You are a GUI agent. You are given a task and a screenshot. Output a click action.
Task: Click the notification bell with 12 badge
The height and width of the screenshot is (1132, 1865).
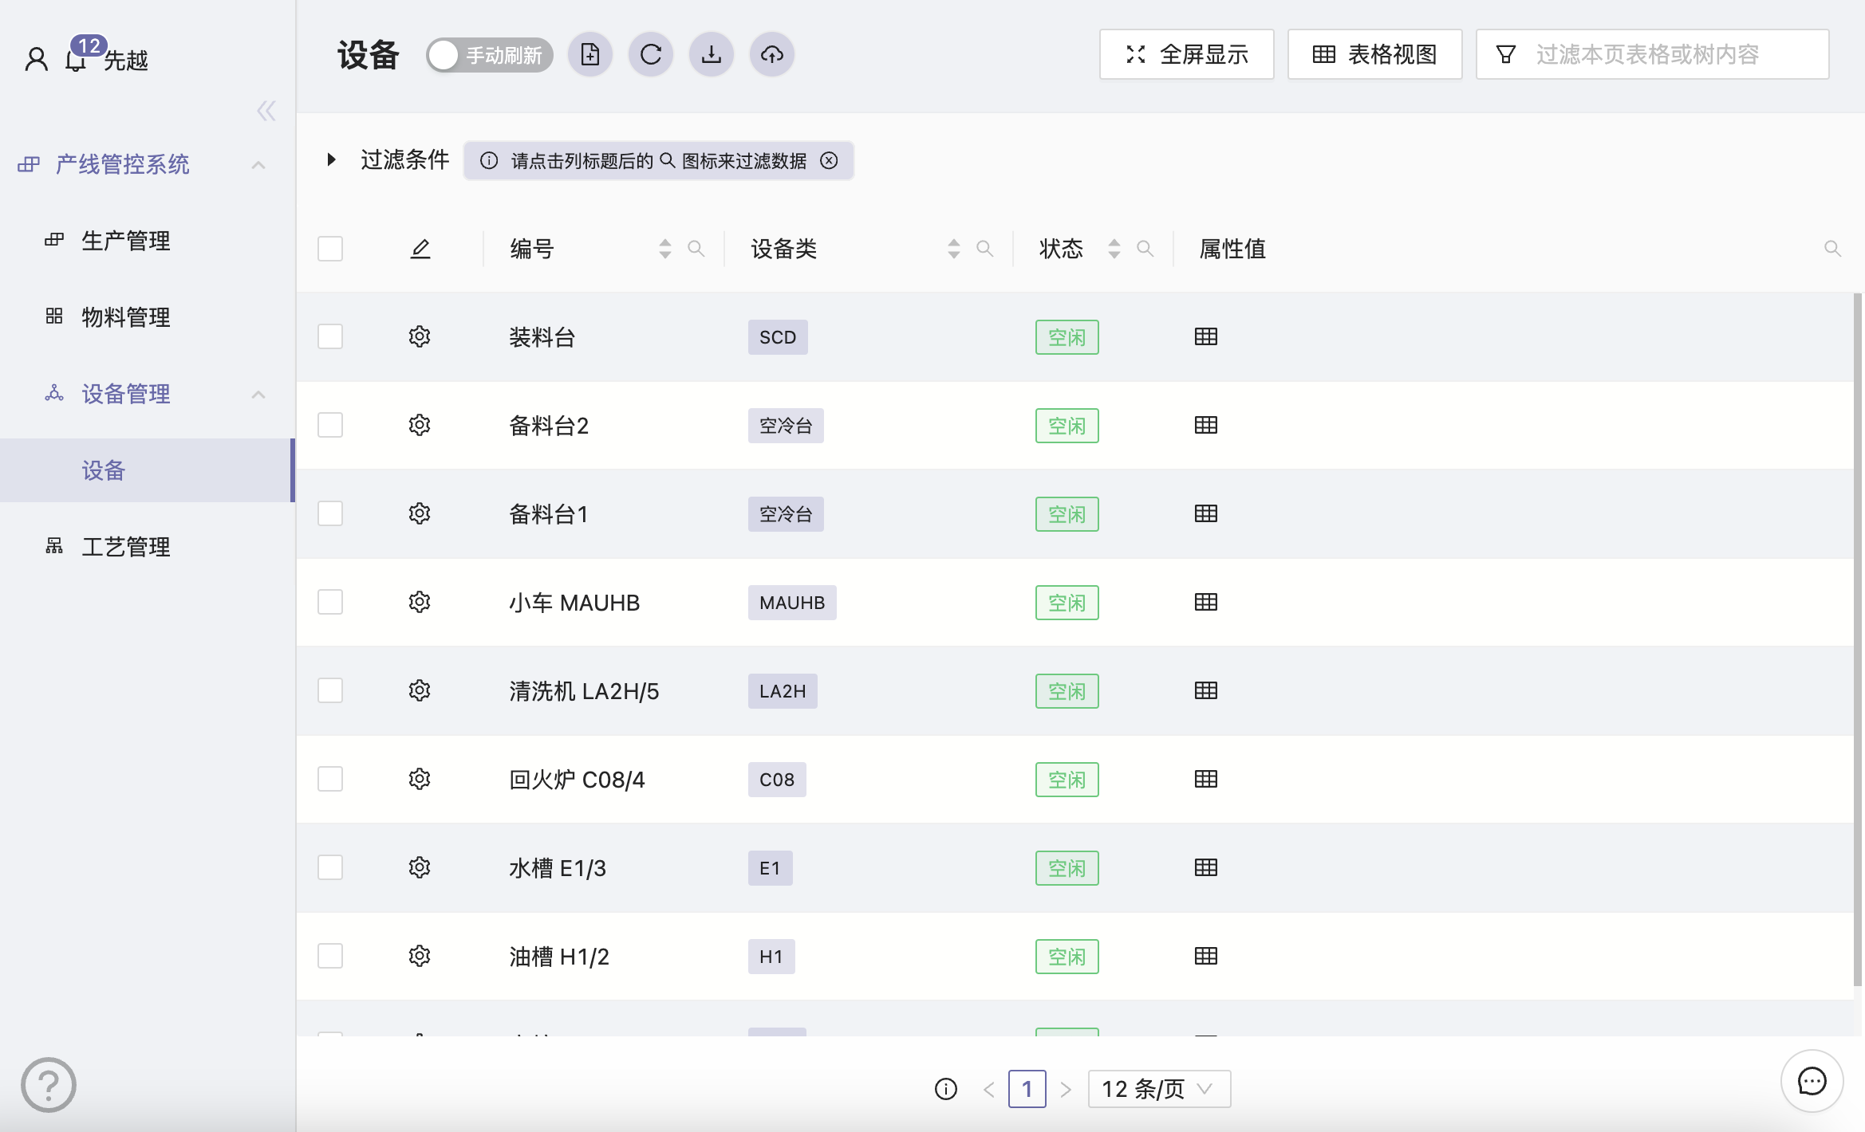(x=77, y=59)
